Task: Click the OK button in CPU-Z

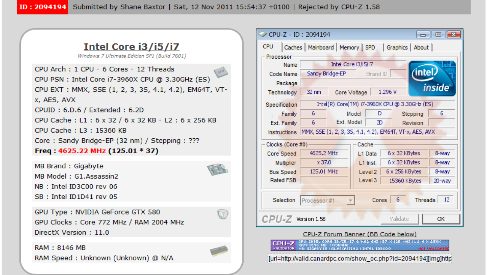Action: click(441, 219)
